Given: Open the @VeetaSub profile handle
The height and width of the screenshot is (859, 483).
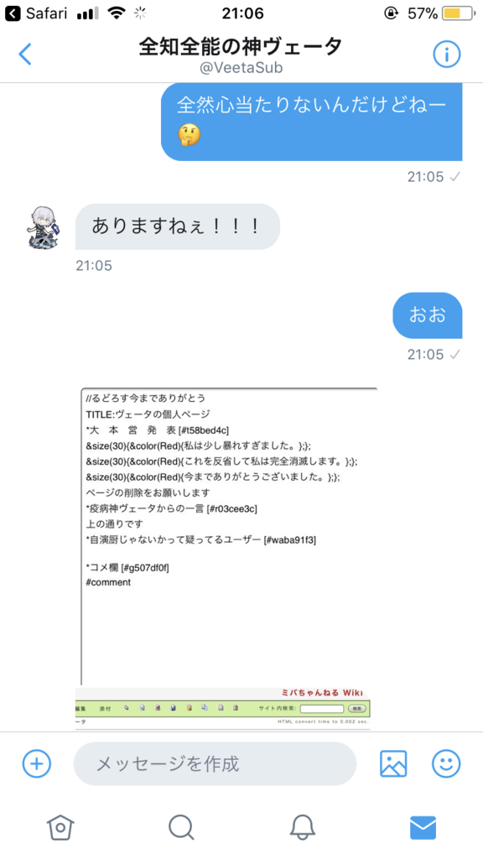Looking at the screenshot, I should click(x=241, y=67).
